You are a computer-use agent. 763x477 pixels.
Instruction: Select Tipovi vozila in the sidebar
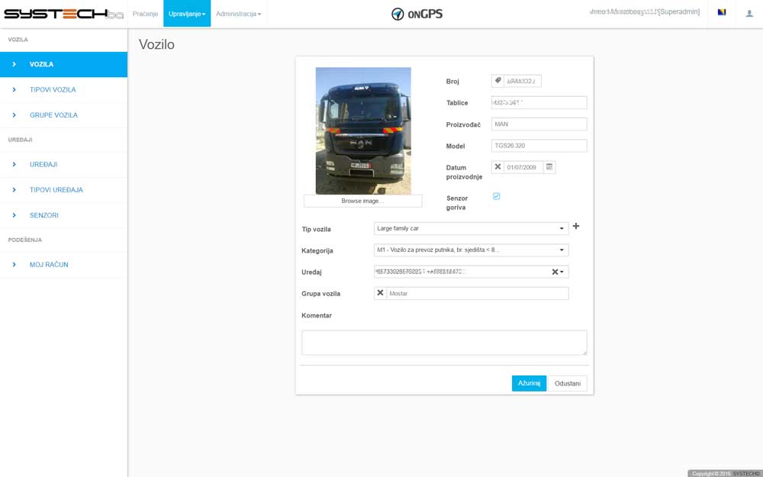53,89
